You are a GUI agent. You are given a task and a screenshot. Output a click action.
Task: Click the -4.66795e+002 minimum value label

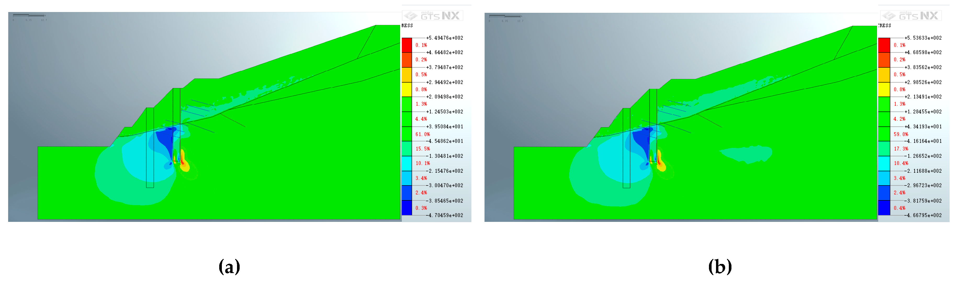pyautogui.click(x=923, y=215)
